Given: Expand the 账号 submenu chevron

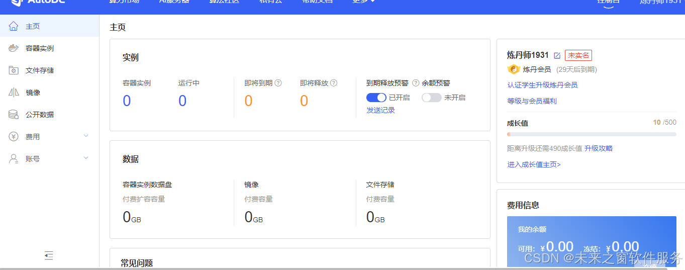Looking at the screenshot, I should coord(86,158).
